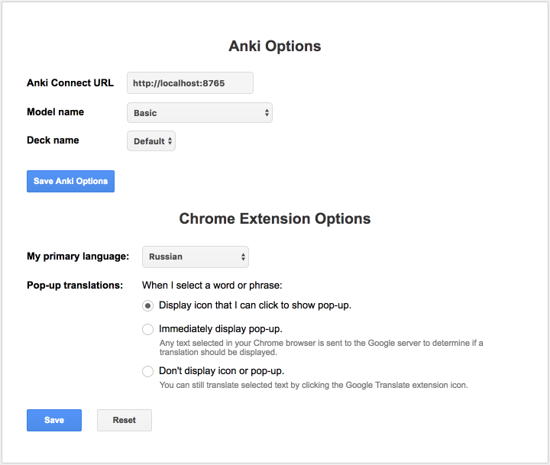
Task: Click the Reset button
Action: coord(125,420)
